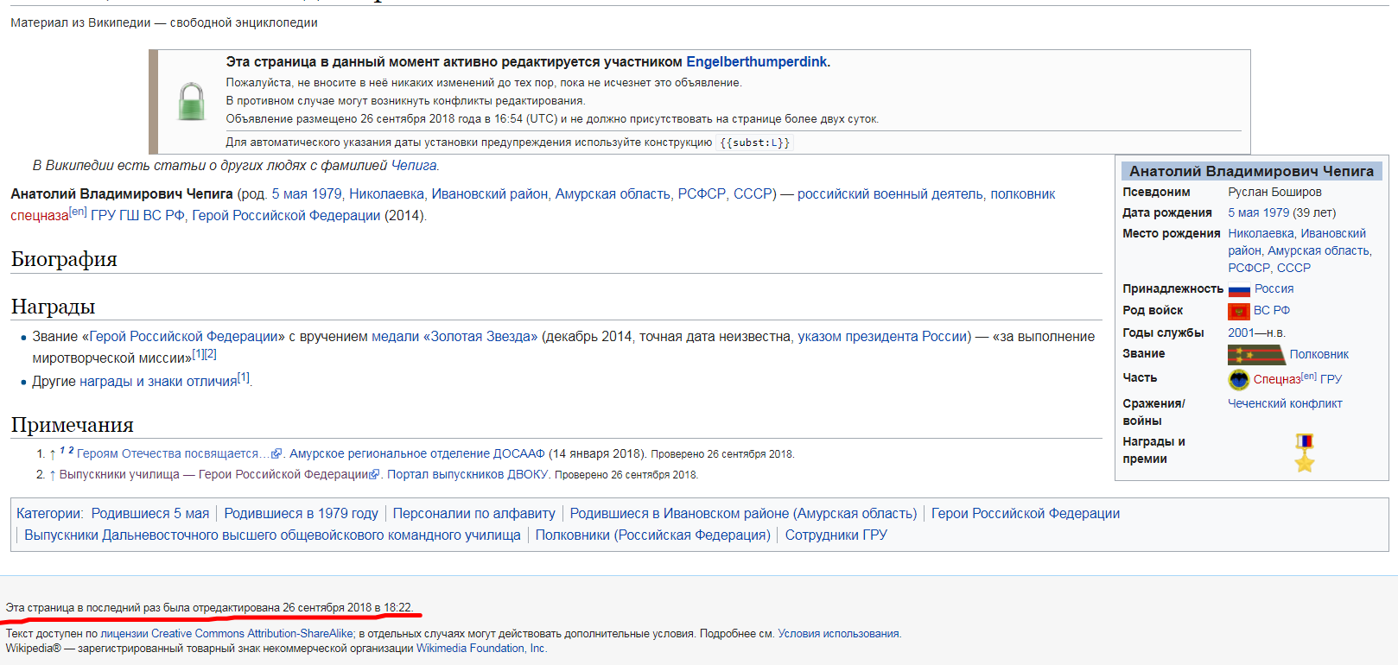Open category «Сотрудники ГРУ»

coord(836,535)
